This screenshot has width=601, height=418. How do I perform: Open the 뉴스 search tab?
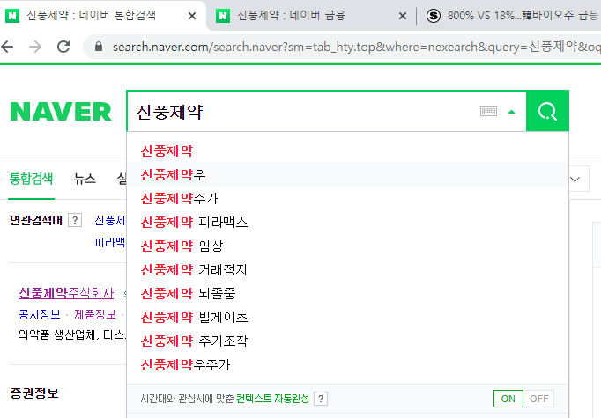tap(85, 179)
